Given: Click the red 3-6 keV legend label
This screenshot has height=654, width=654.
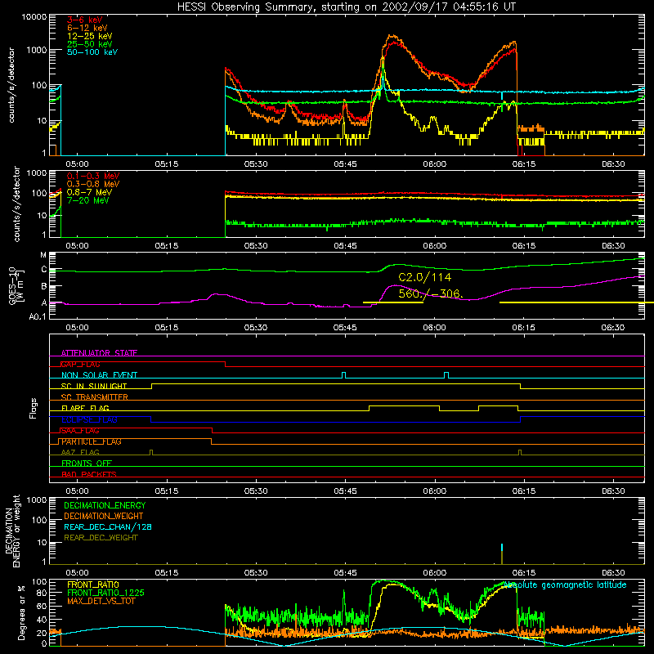Looking at the screenshot, I should tap(85, 20).
